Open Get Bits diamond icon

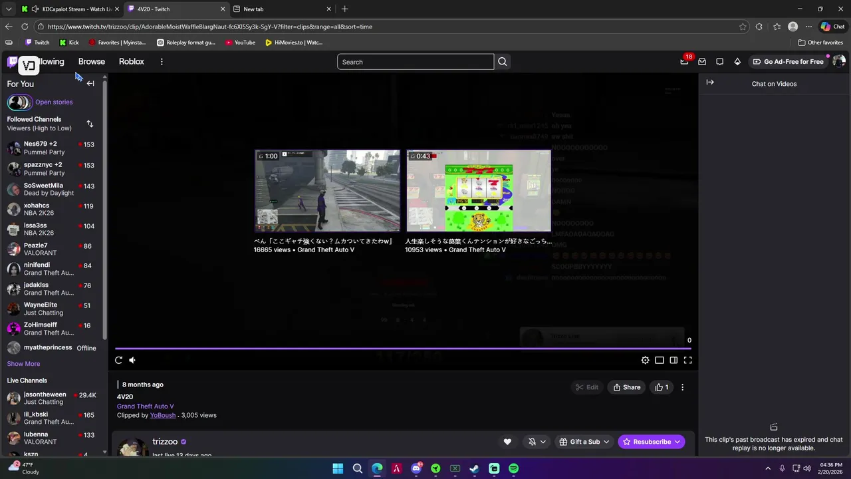coord(737,62)
